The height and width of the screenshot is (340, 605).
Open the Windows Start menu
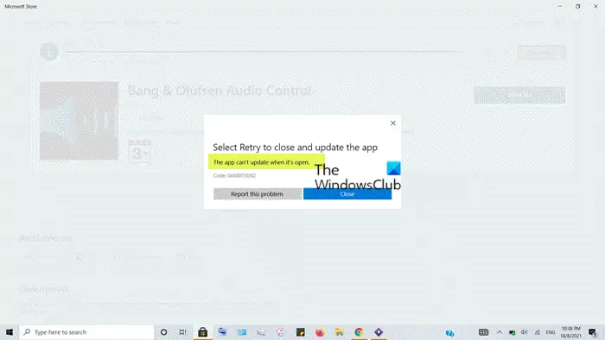click(x=10, y=332)
